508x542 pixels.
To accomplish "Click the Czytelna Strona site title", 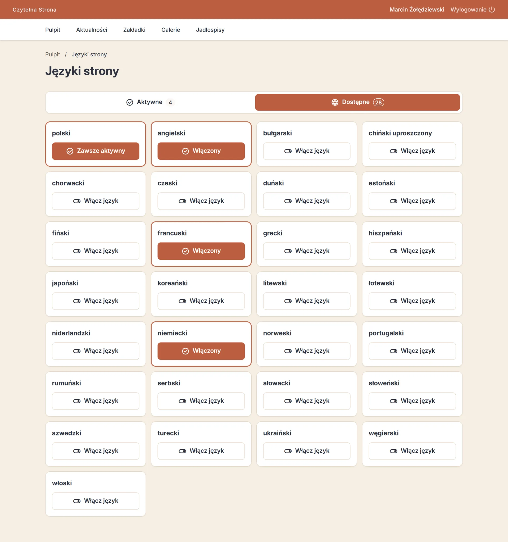I will point(34,10).
